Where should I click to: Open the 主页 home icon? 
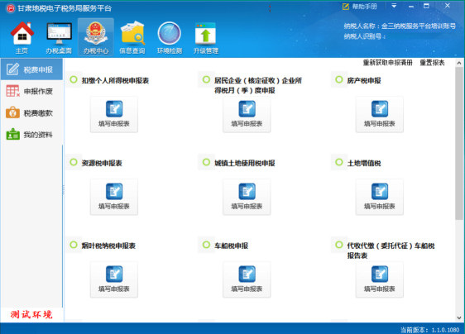(22, 37)
